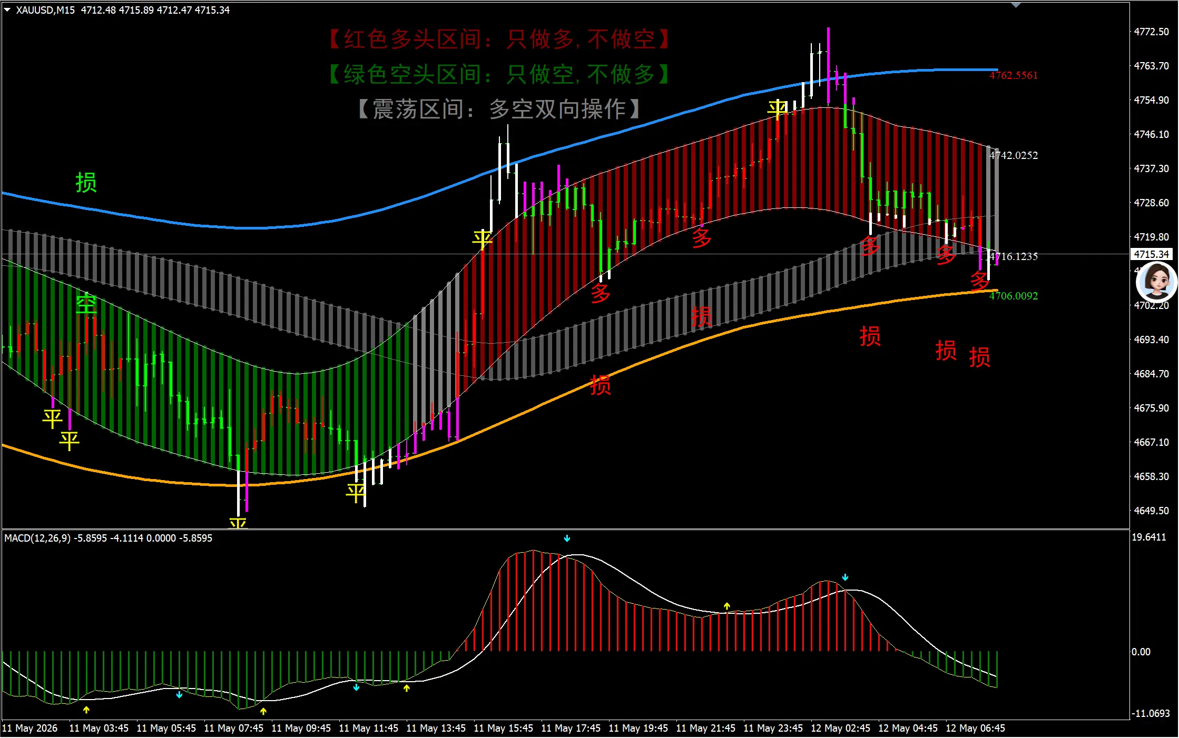Click the 11 May 11:45 time label

(369, 728)
